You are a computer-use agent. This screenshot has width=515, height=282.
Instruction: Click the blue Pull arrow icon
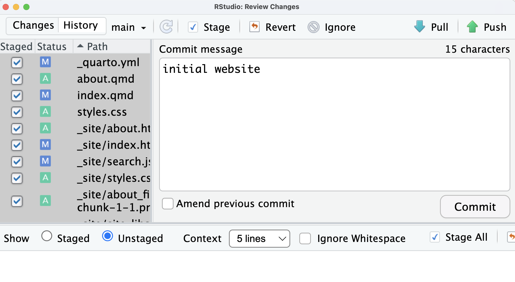(x=419, y=26)
